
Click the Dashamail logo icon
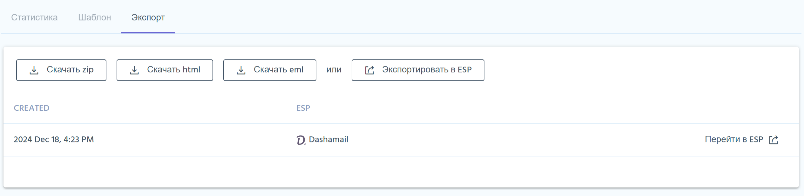pos(301,140)
